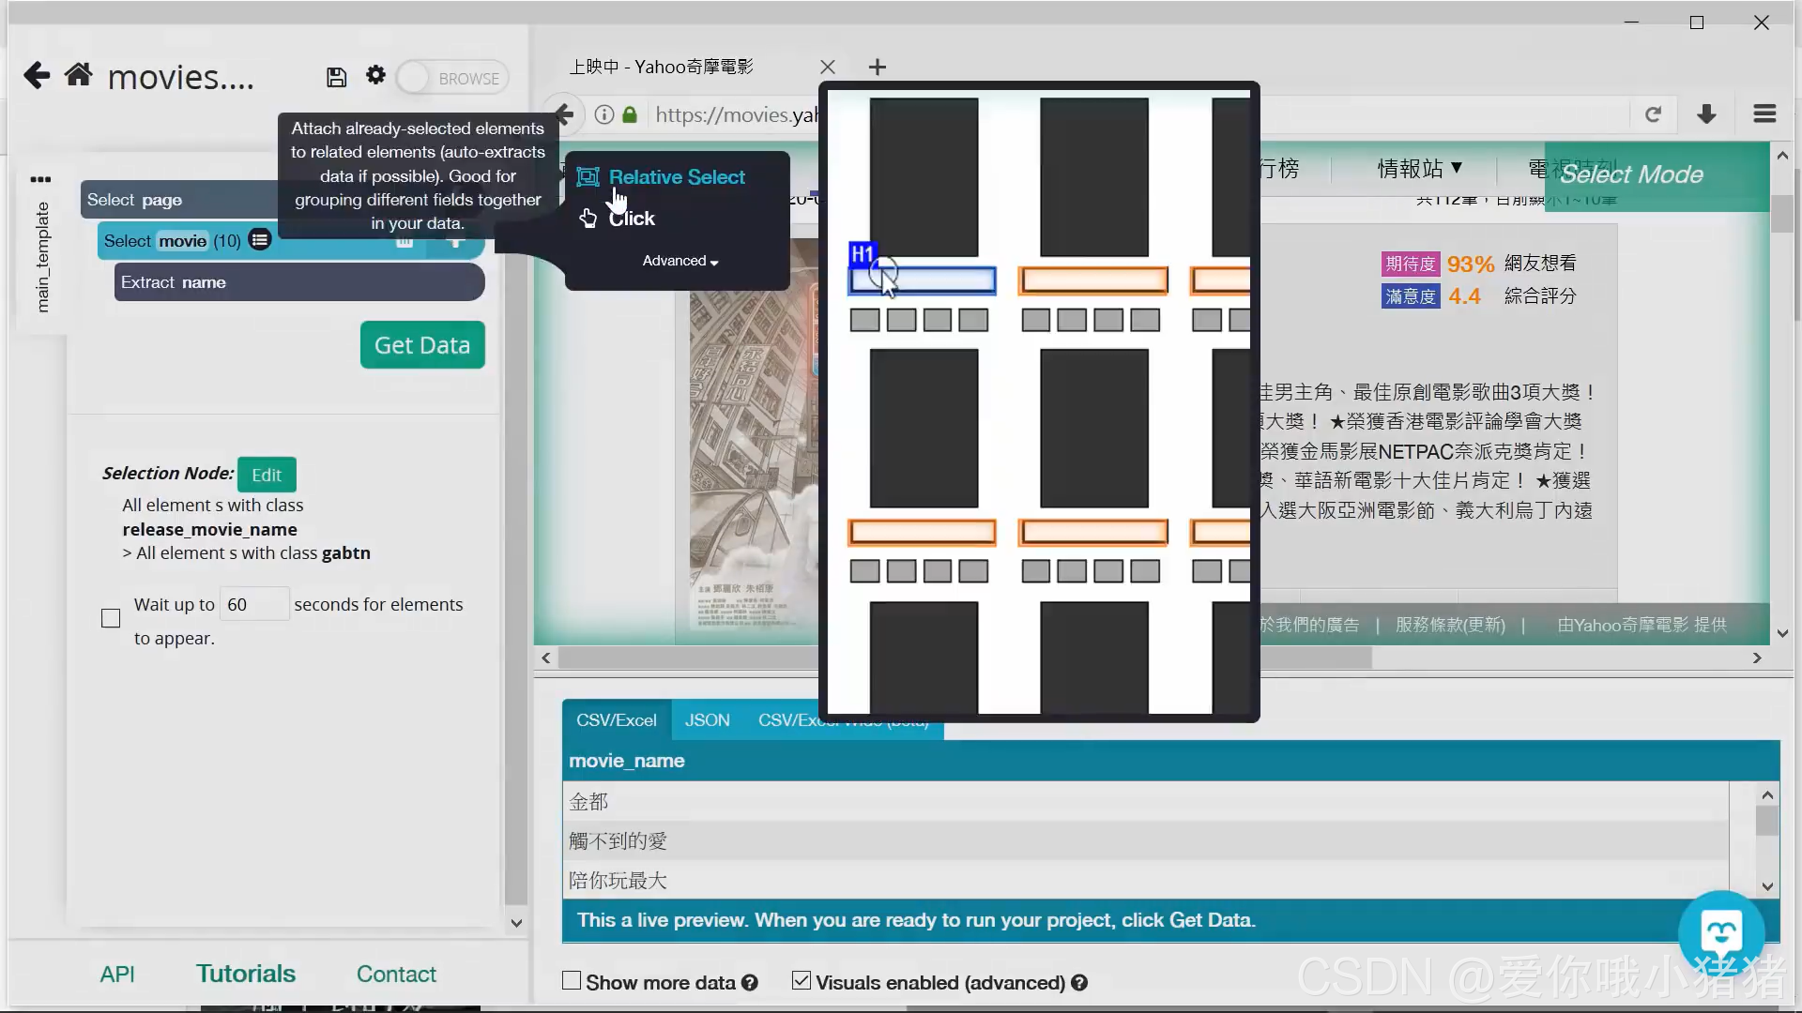Expand the 情報站 dropdown menu

pos(1420,169)
